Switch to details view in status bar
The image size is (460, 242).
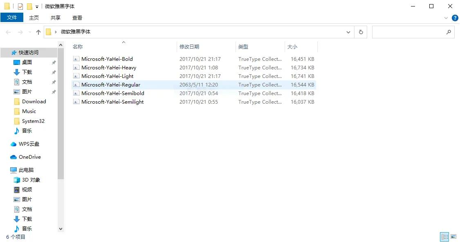click(x=444, y=237)
